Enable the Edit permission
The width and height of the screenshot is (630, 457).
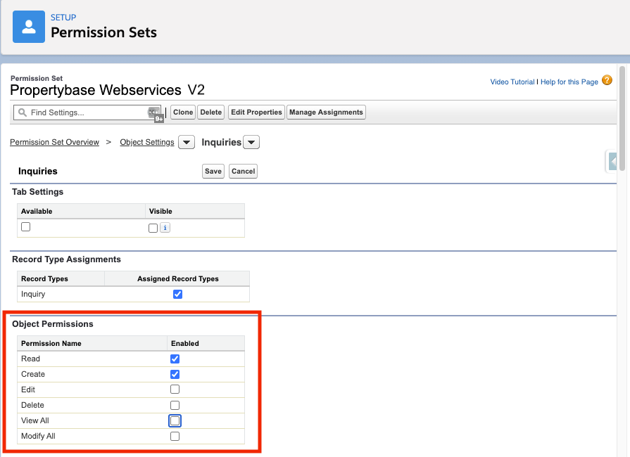click(x=175, y=390)
